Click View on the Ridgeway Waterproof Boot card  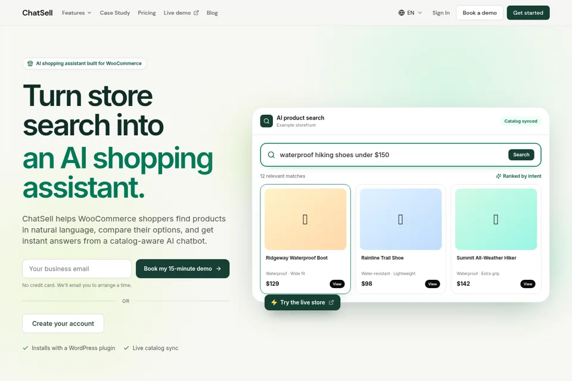pyautogui.click(x=337, y=284)
